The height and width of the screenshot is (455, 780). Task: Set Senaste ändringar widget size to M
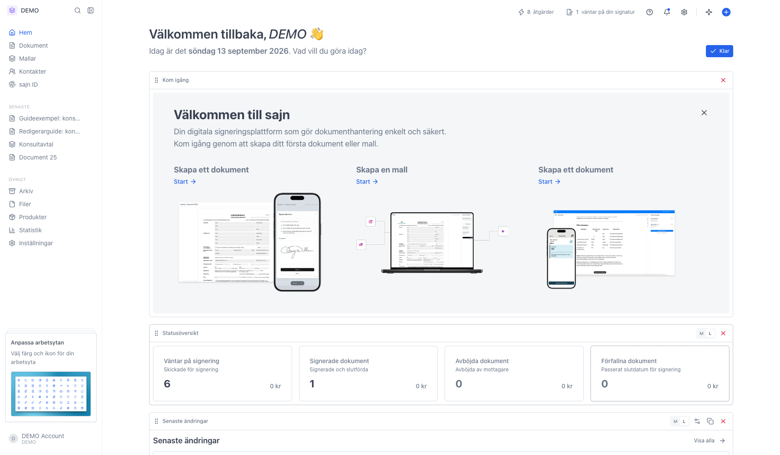[x=675, y=421]
